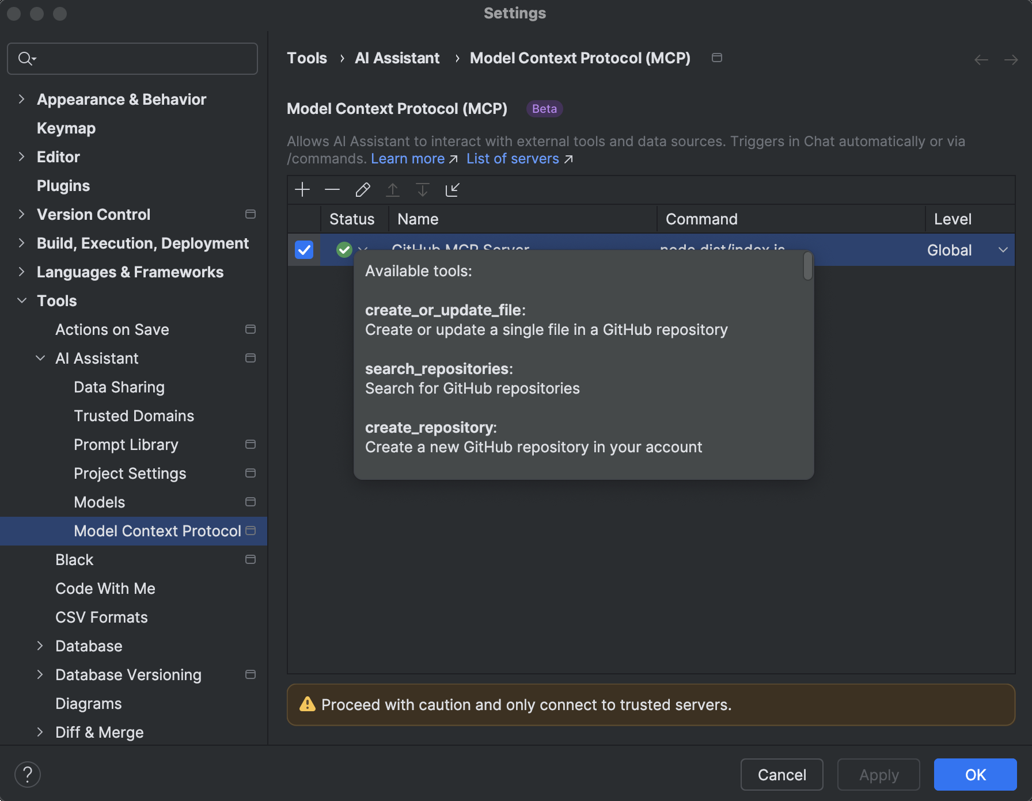Remove selected server using the minus icon

coord(332,190)
